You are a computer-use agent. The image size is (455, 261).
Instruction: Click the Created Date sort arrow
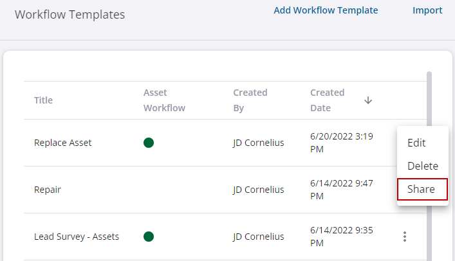(x=368, y=100)
